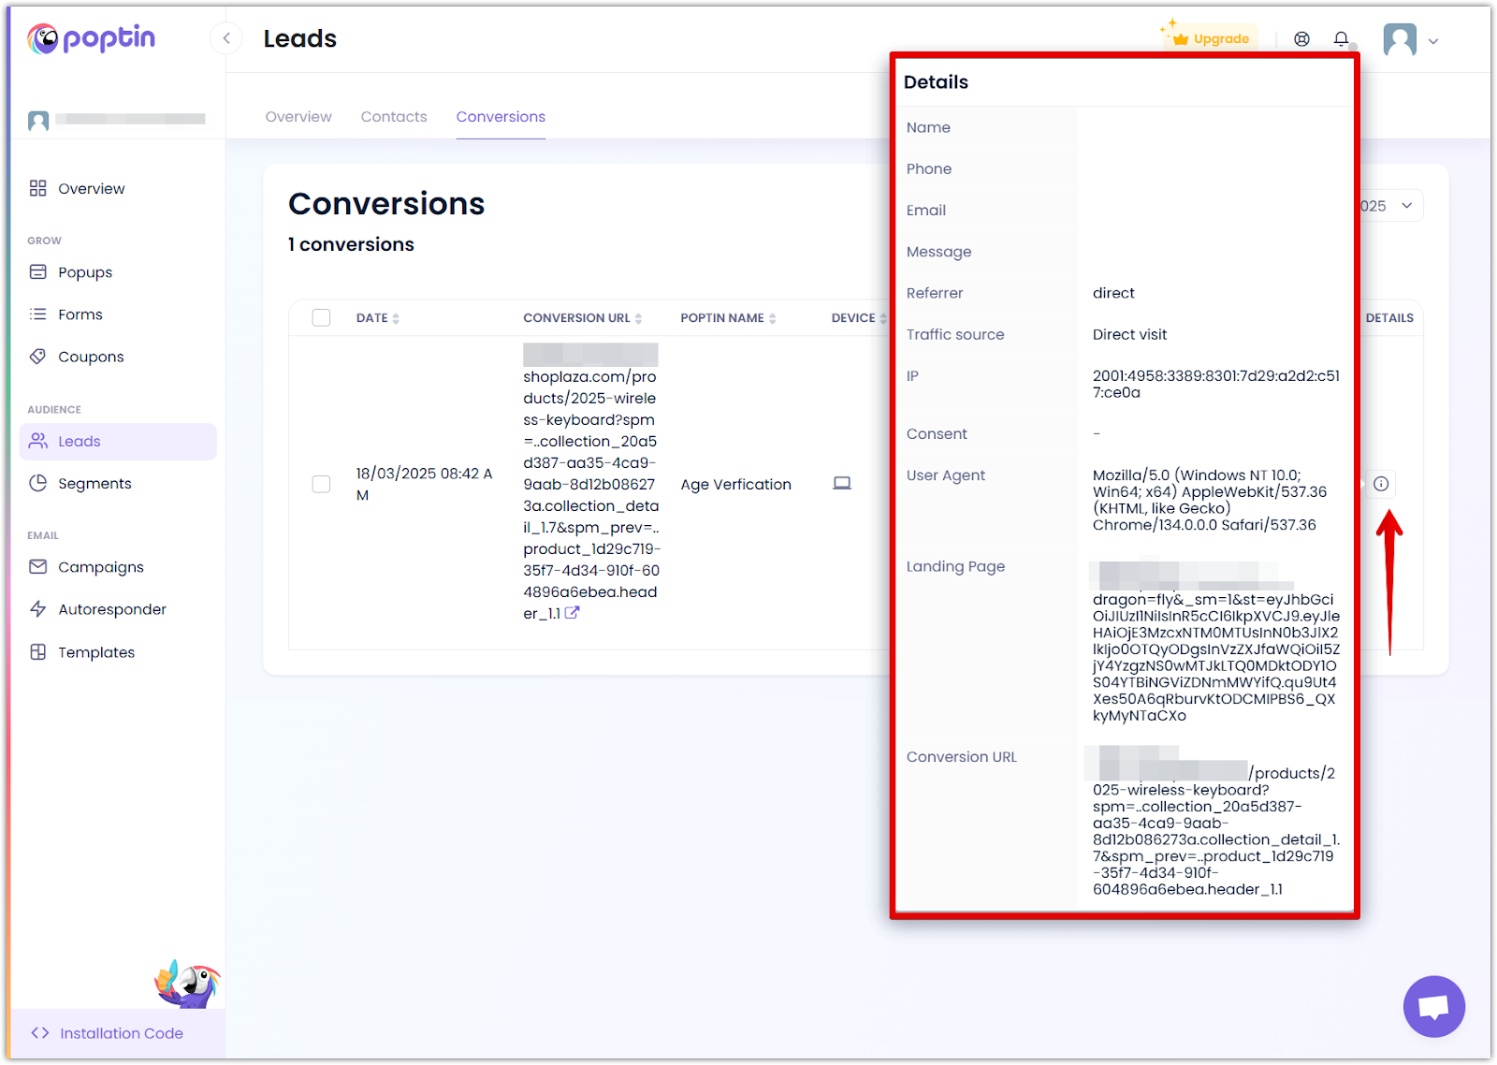
Task: Open the date range dropdown
Action: point(1391,206)
